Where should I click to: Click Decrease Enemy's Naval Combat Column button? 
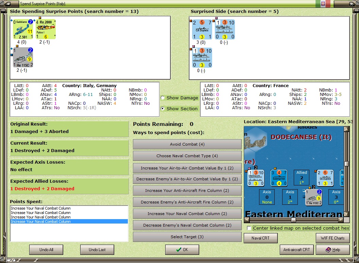coord(187,225)
